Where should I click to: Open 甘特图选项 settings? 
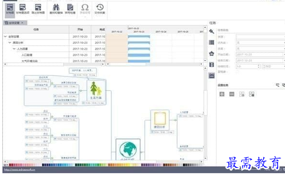[23, 10]
